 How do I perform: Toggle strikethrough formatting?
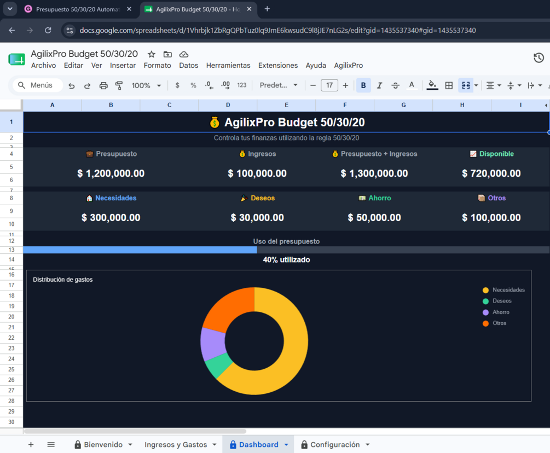point(395,85)
